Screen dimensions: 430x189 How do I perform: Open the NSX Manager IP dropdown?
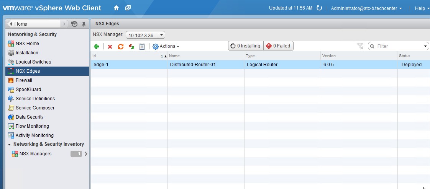point(161,35)
